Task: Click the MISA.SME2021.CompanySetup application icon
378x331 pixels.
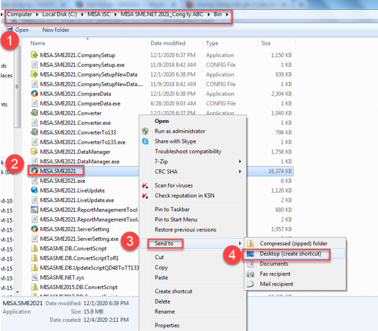Action: 35,54
